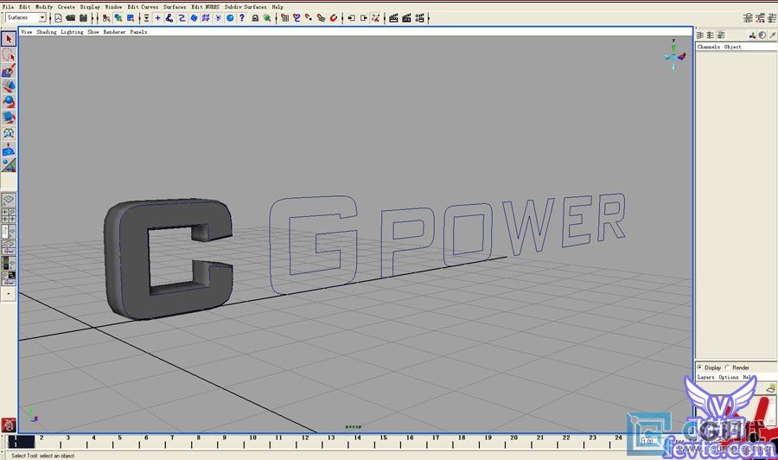Open the Subdiv Surfaces menu
This screenshot has width=778, height=460.
tap(246, 7)
